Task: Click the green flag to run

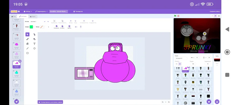Action: pos(175,16)
